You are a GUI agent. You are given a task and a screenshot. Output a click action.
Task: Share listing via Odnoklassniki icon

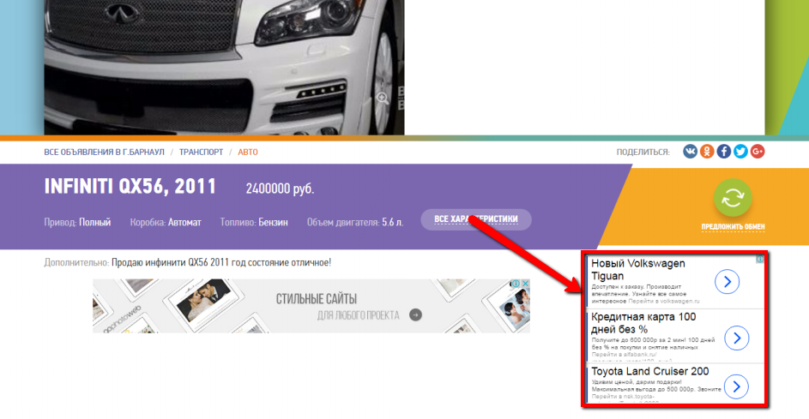707,151
